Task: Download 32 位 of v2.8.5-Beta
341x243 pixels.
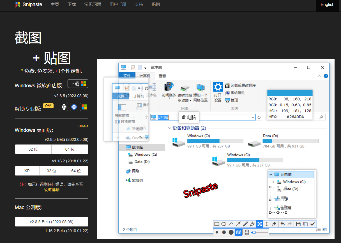Action: [33, 149]
